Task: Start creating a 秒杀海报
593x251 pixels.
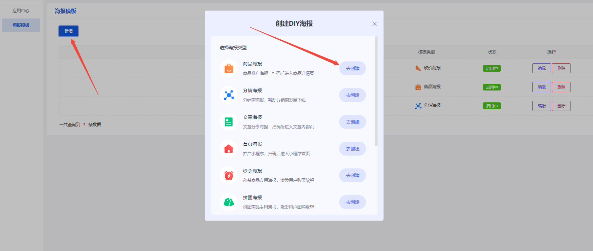Action: [x=352, y=175]
